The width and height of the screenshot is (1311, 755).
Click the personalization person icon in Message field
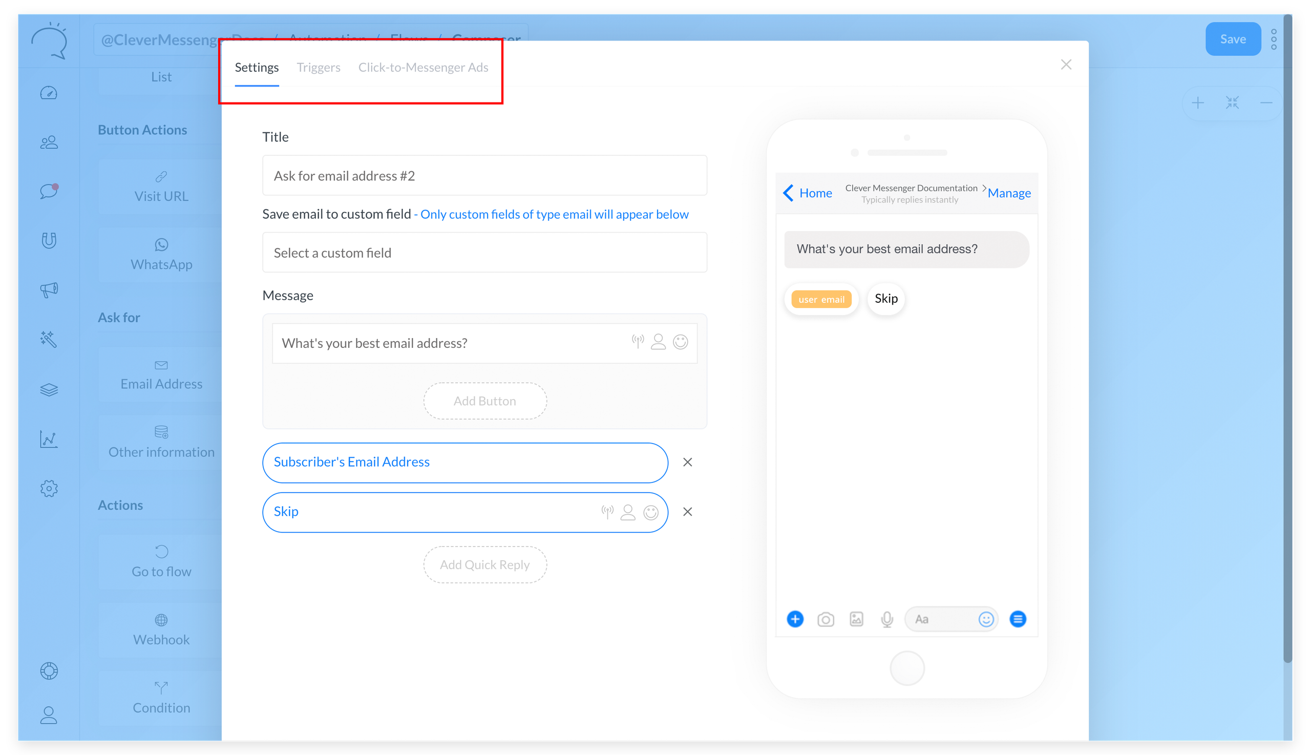(658, 342)
